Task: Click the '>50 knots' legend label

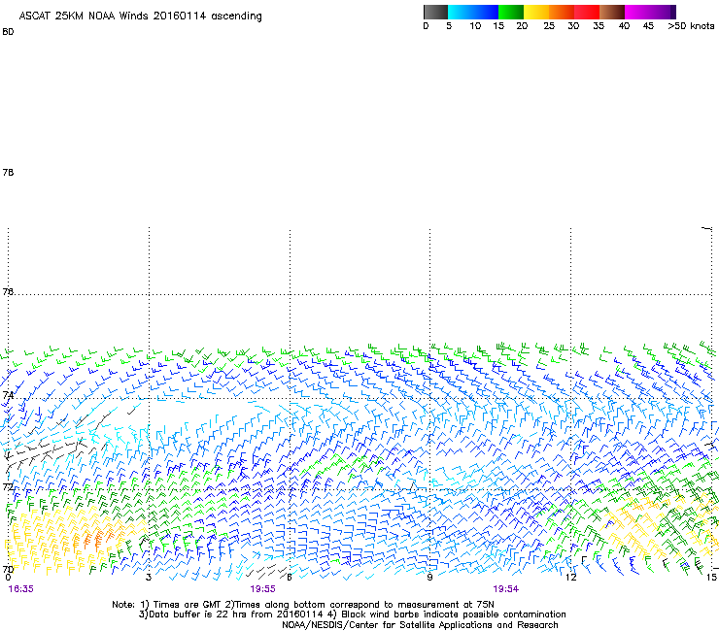Action: pyautogui.click(x=691, y=26)
